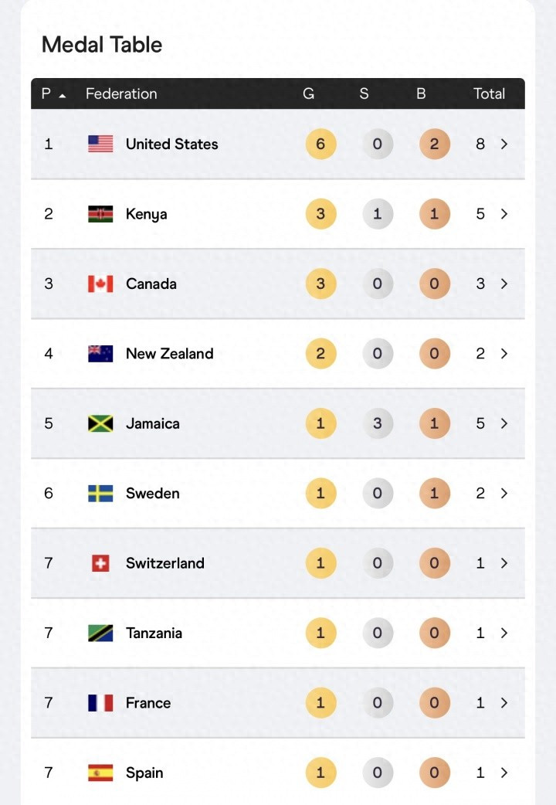Screen dimensions: 556x805
Task: Click the Switzerland flag icon
Action: 100,563
